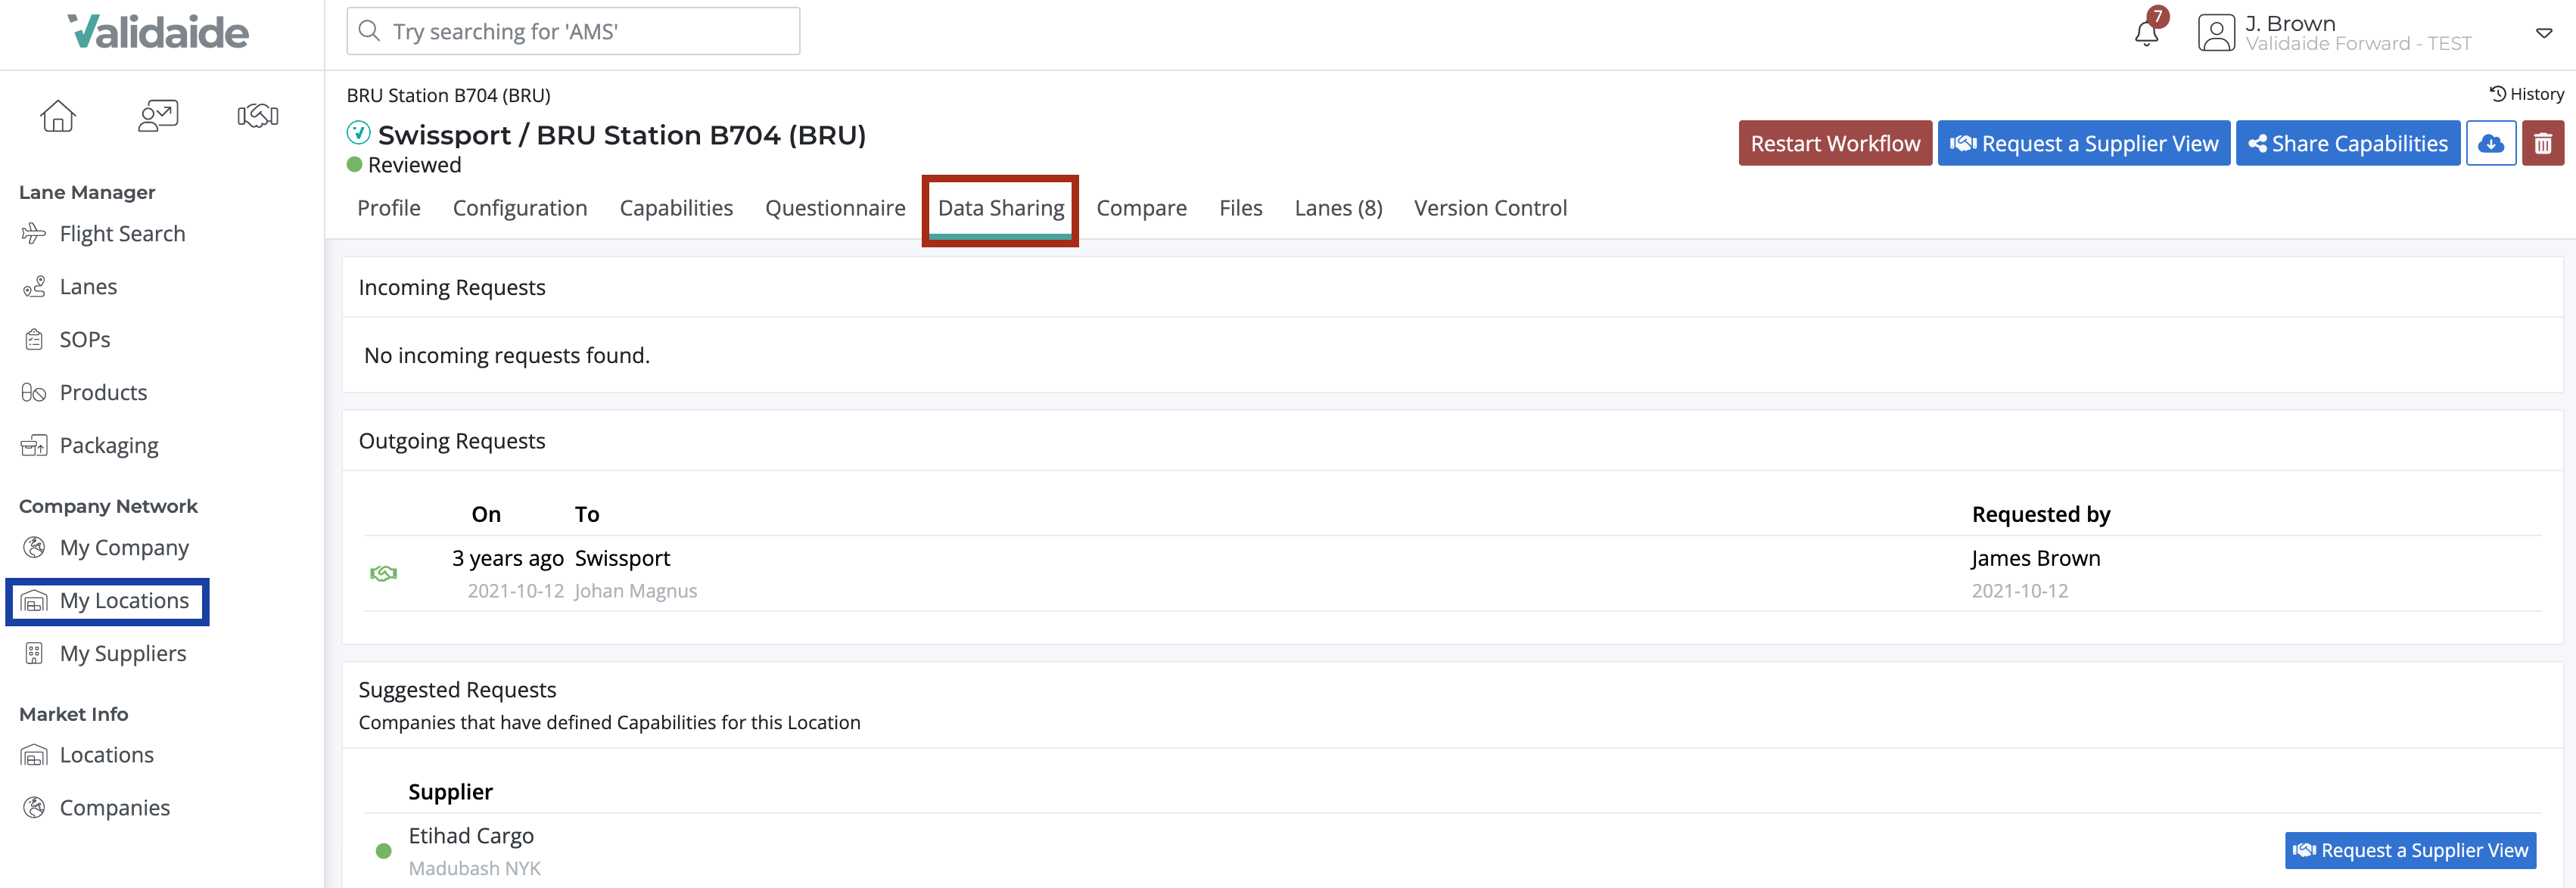The image size is (2576, 888).
Task: Click the Market Info Locations warehouse icon
Action: [34, 755]
